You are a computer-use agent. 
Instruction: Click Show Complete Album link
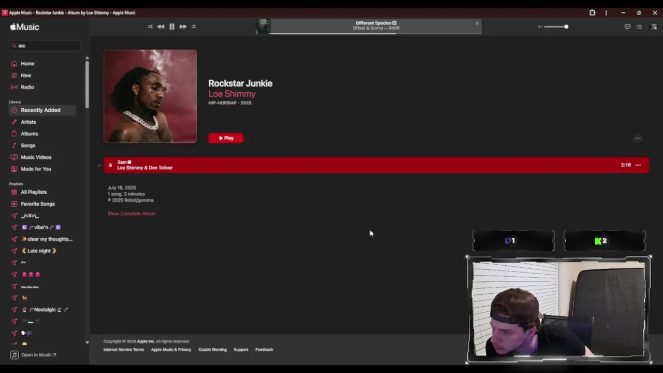tap(132, 213)
